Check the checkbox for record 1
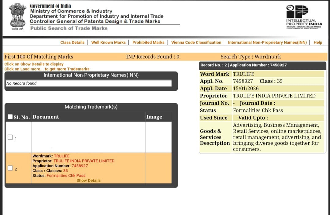330x215 pixels. pyautogui.click(x=10, y=137)
